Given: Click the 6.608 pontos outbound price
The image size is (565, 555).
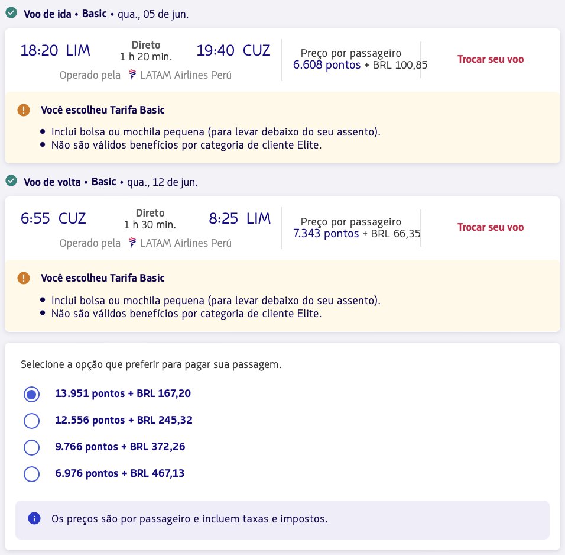Looking at the screenshot, I should 326,65.
